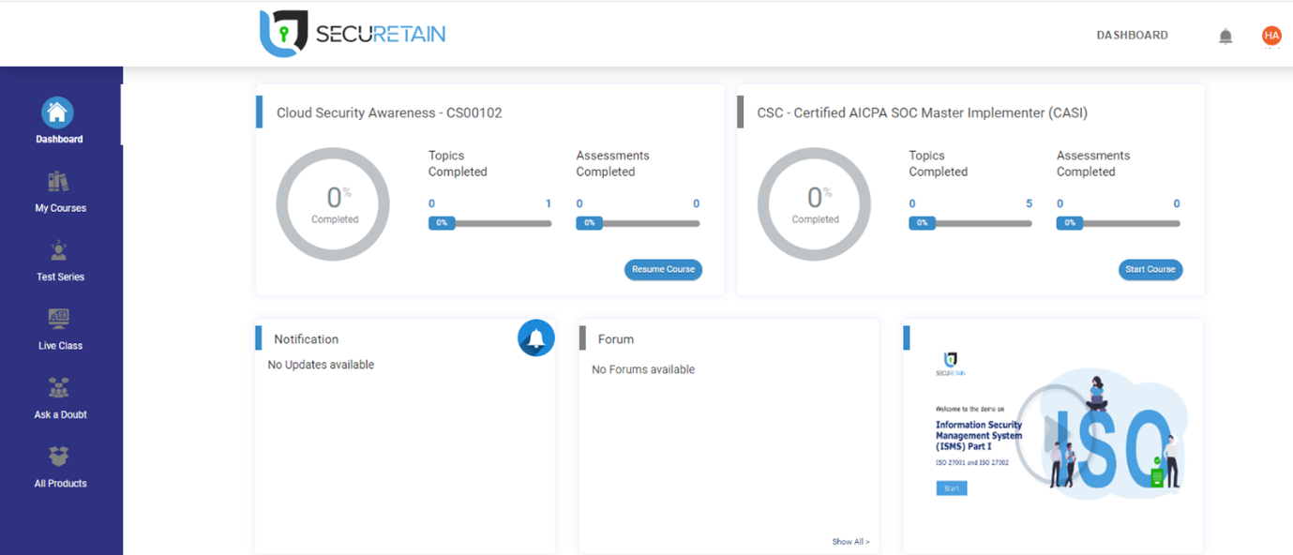Click the blue bell icon on Notification card

point(535,338)
